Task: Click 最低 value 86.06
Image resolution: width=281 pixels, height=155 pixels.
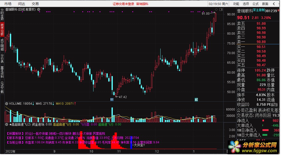Action: tap(261, 80)
